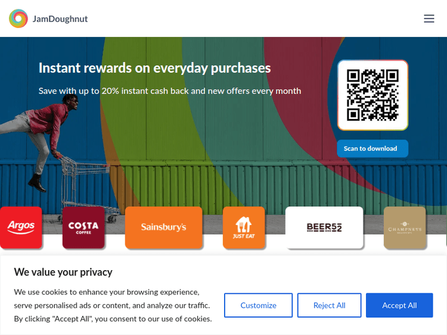Click the Instant rewards headline

(154, 68)
